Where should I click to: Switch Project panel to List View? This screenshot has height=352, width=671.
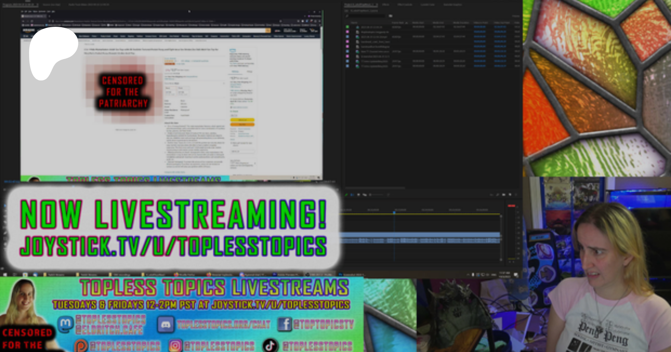(353, 194)
